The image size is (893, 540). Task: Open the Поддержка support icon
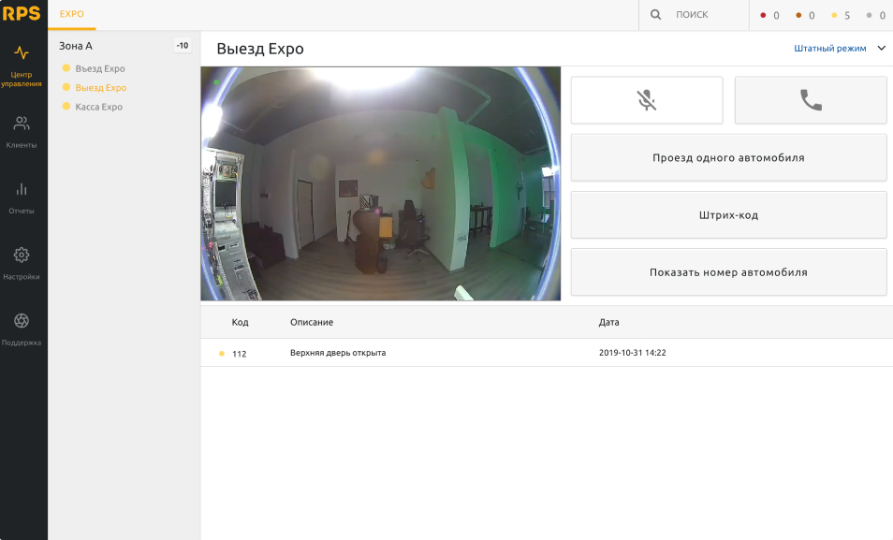[x=22, y=328]
